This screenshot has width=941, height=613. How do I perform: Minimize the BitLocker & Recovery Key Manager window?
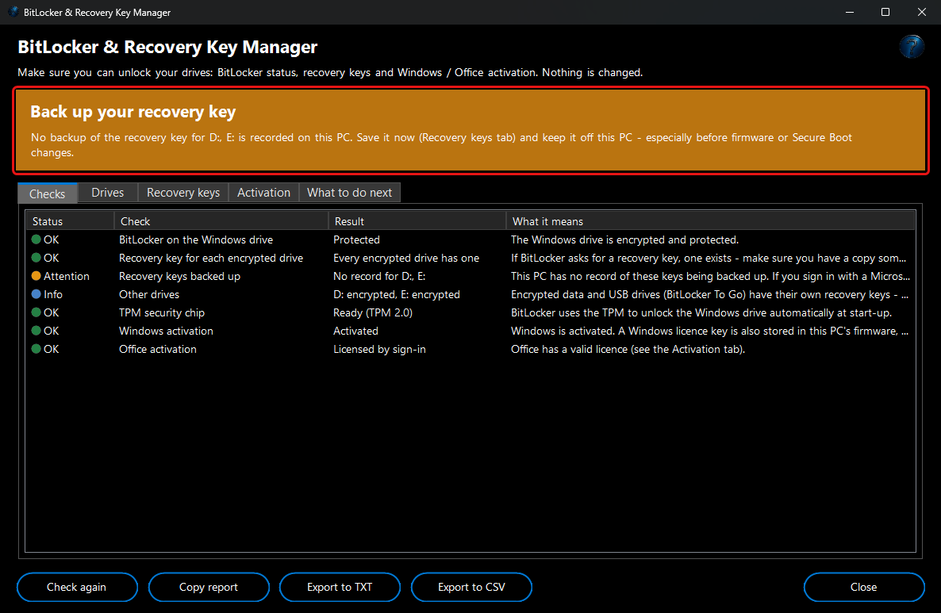(x=849, y=12)
